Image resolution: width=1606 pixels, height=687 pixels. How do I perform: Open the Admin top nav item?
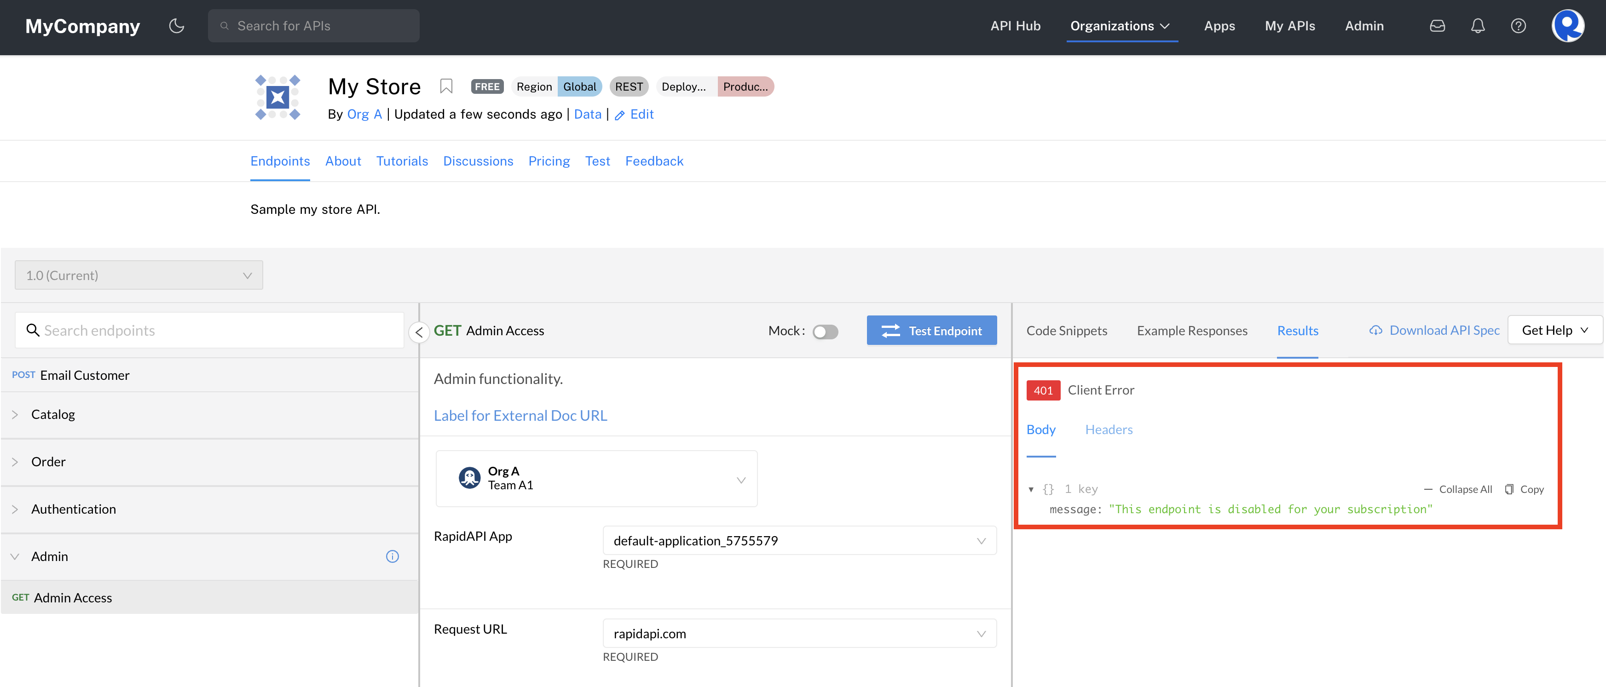click(1363, 26)
